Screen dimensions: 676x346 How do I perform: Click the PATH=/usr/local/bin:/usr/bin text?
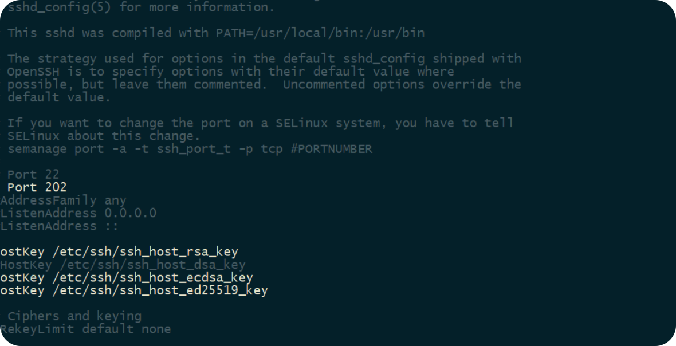320,33
